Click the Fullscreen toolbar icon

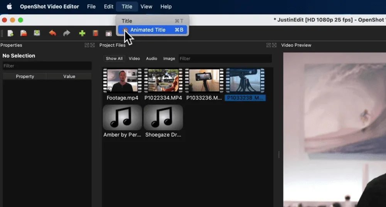(x=108, y=34)
